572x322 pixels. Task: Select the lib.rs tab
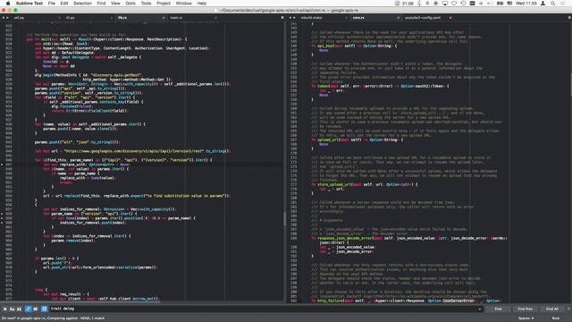pos(122,18)
